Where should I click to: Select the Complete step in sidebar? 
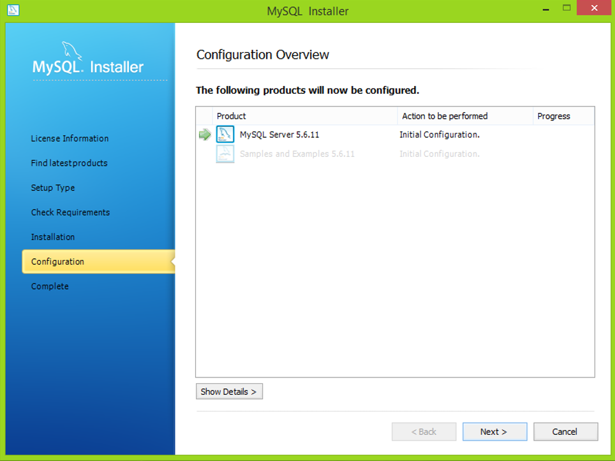50,286
